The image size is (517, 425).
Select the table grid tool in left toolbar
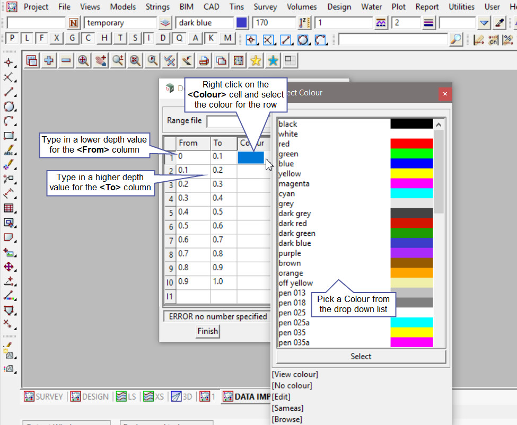point(8,208)
